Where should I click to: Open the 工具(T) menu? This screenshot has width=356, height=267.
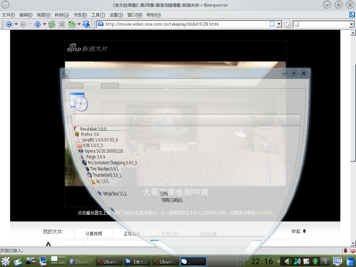coord(98,15)
